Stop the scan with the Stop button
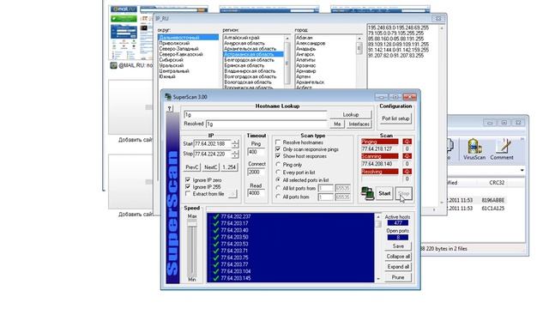Screen dimensions: 549x309 [404, 193]
